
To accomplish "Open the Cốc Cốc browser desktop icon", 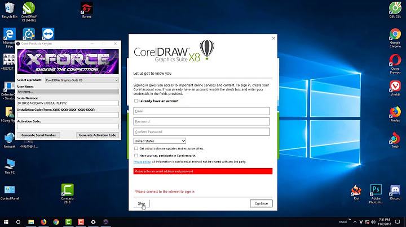I will pos(395,10).
